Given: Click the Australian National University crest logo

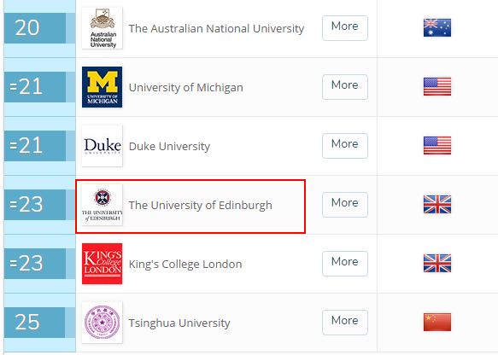Looking at the screenshot, I should 103,28.
